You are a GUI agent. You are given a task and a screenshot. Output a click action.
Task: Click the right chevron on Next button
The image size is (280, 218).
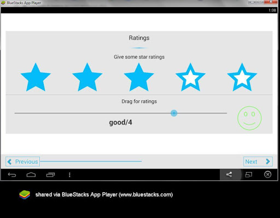coord(268,162)
